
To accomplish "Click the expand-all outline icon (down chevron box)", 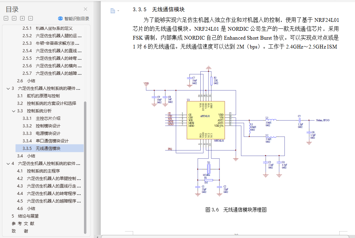I will [x=6, y=18].
